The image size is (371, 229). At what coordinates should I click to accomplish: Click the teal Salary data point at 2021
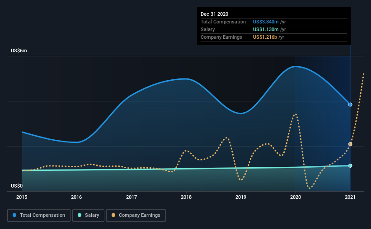click(x=350, y=166)
